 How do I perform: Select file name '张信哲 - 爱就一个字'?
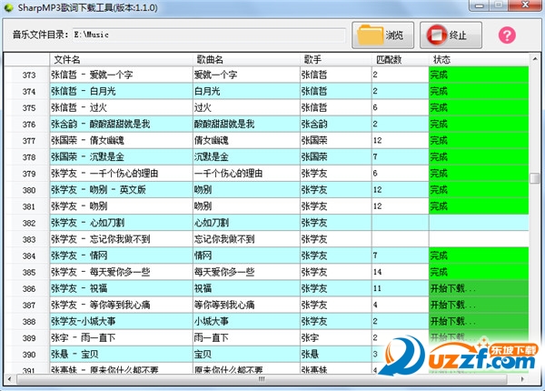[122, 75]
